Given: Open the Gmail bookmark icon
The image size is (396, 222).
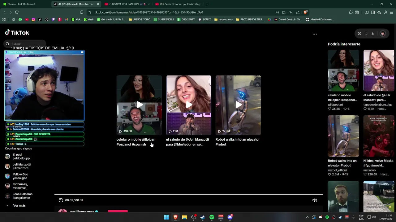Looking at the screenshot, I should [x=66, y=19].
